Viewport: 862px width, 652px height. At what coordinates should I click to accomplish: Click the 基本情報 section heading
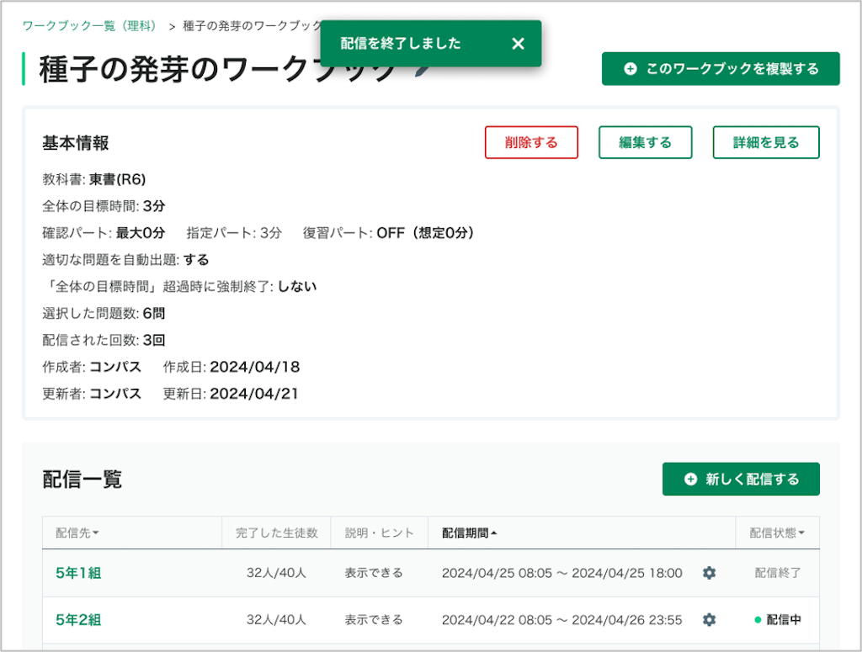[x=75, y=143]
